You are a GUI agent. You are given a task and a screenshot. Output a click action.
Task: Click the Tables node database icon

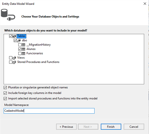[x=14, y=36]
